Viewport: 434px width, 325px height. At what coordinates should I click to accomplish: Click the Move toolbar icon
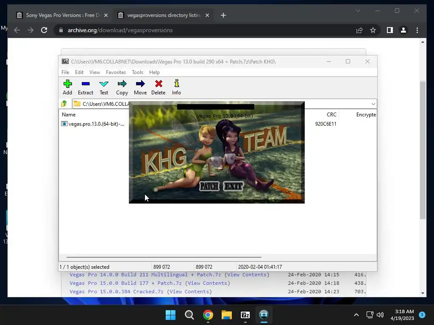coord(140,87)
